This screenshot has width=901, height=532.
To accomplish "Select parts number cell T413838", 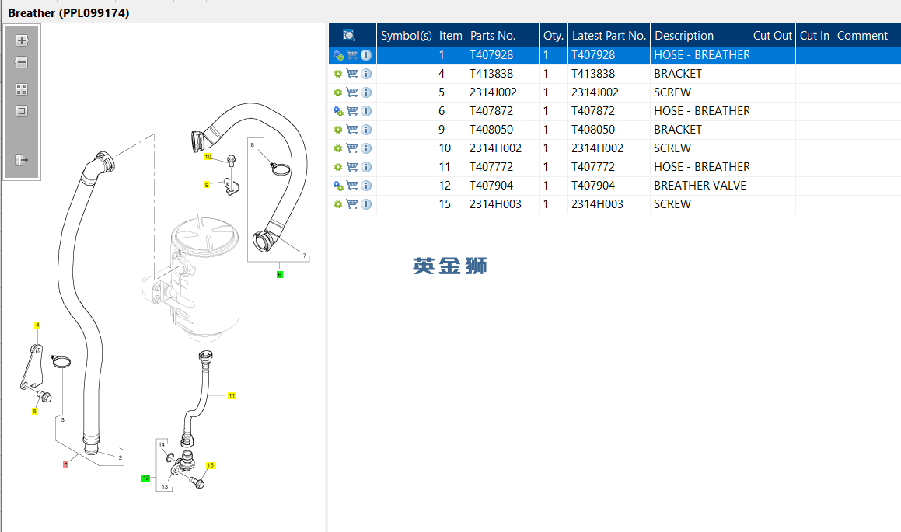I will 502,74.
